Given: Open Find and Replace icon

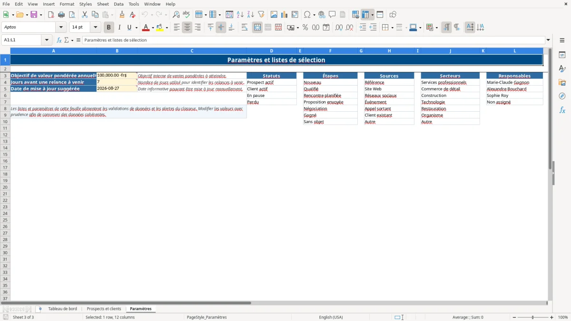Looking at the screenshot, I should point(176,15).
